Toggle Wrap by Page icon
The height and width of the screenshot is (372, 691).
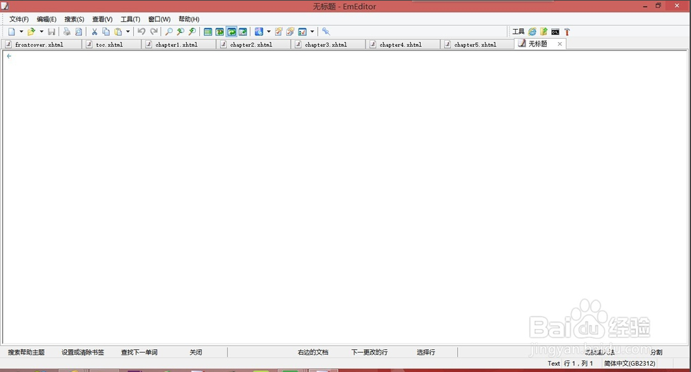pos(243,32)
